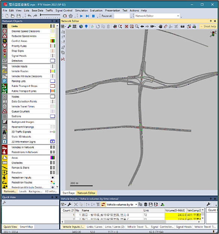Screen dimensions: 219x234
Task: Toggle Vehicle Inputs visibility button
Action: [52, 66]
